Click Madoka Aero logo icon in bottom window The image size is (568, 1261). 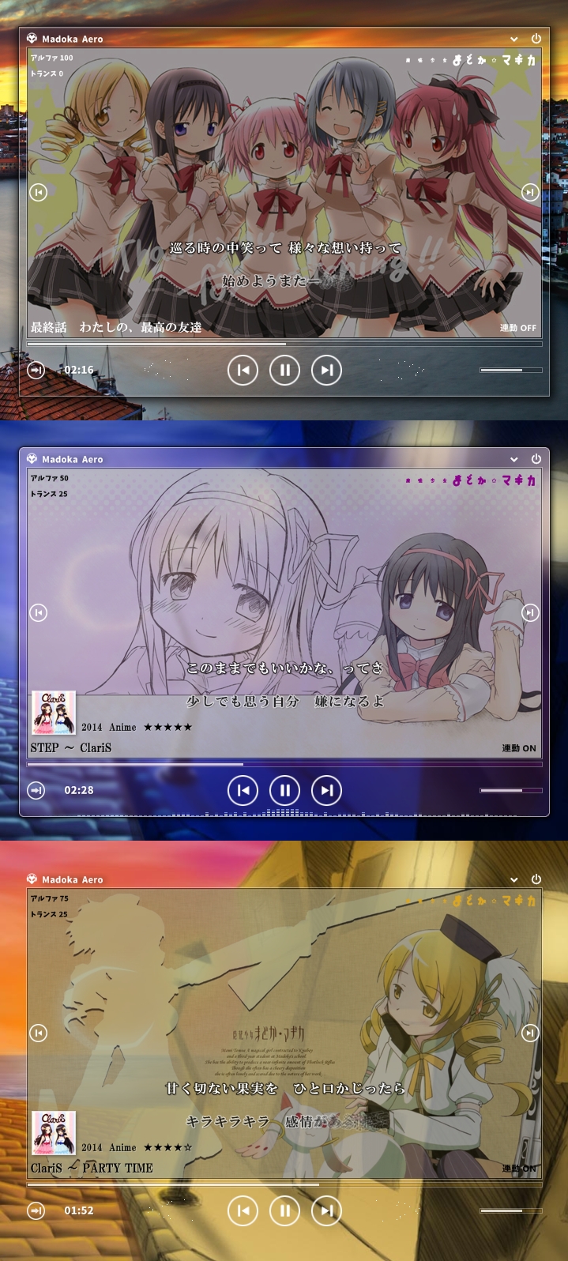tap(32, 879)
